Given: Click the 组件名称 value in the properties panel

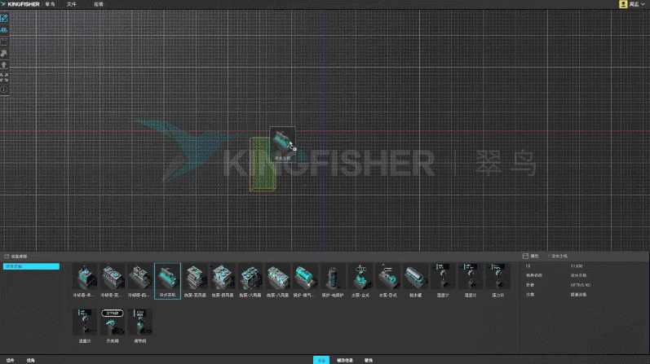Looking at the screenshot, I should tap(578, 275).
